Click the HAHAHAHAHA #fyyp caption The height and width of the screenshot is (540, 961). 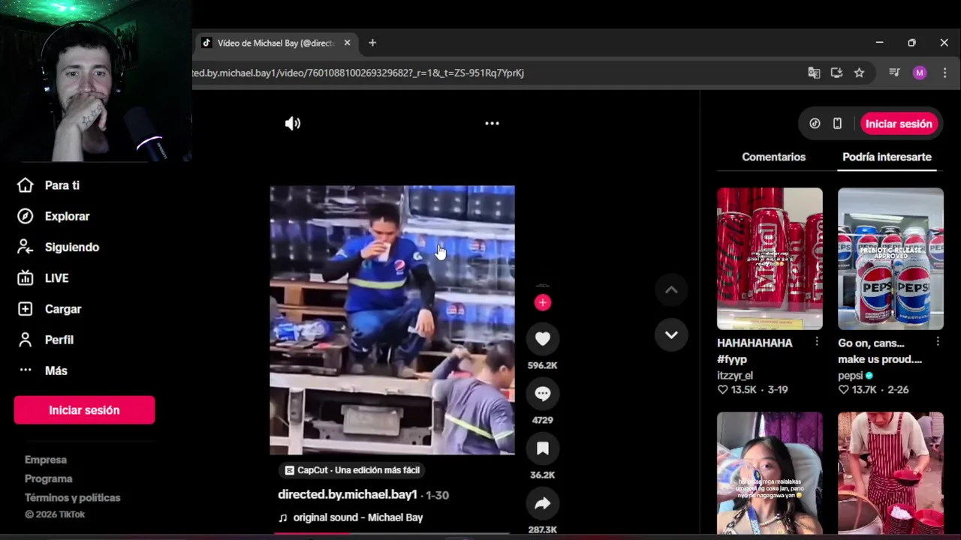(755, 351)
